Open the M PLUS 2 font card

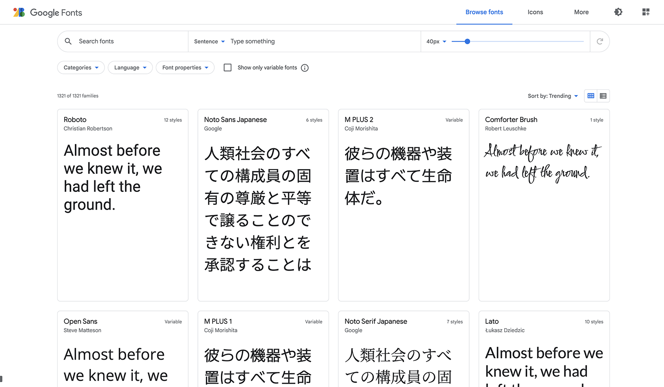coord(404,205)
